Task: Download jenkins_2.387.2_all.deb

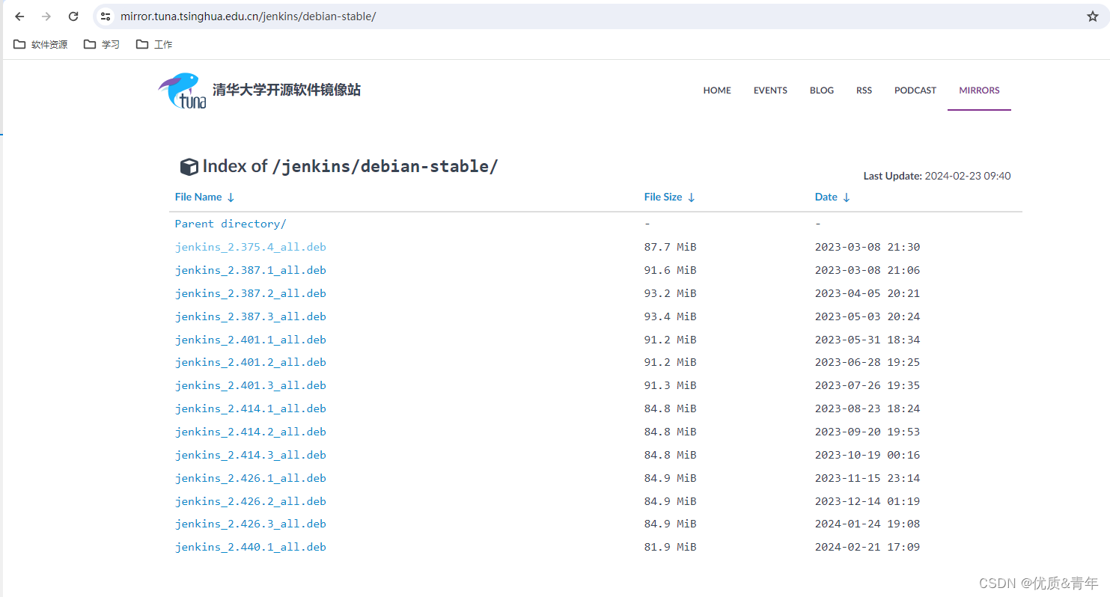Action: click(251, 293)
